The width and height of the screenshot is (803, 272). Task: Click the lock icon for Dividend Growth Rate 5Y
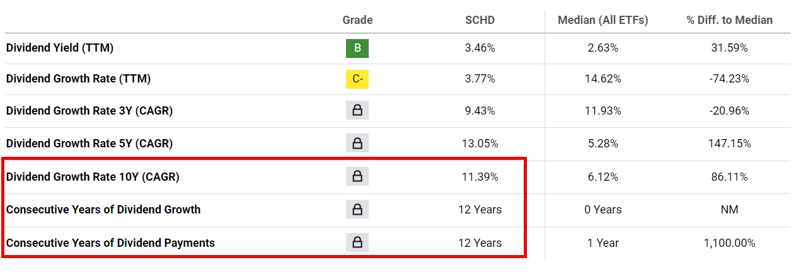(357, 144)
